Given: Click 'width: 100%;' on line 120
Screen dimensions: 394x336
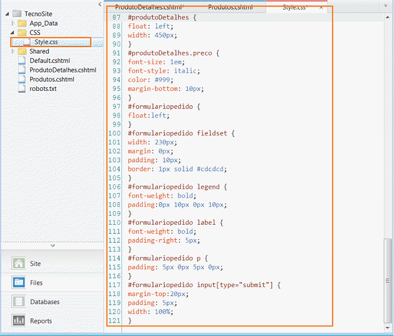Looking at the screenshot, I should pyautogui.click(x=150, y=312).
